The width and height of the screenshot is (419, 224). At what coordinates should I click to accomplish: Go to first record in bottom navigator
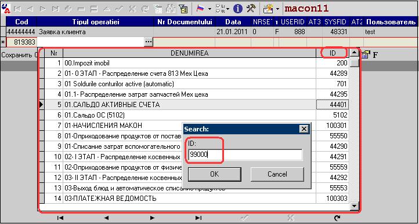click(60, 218)
